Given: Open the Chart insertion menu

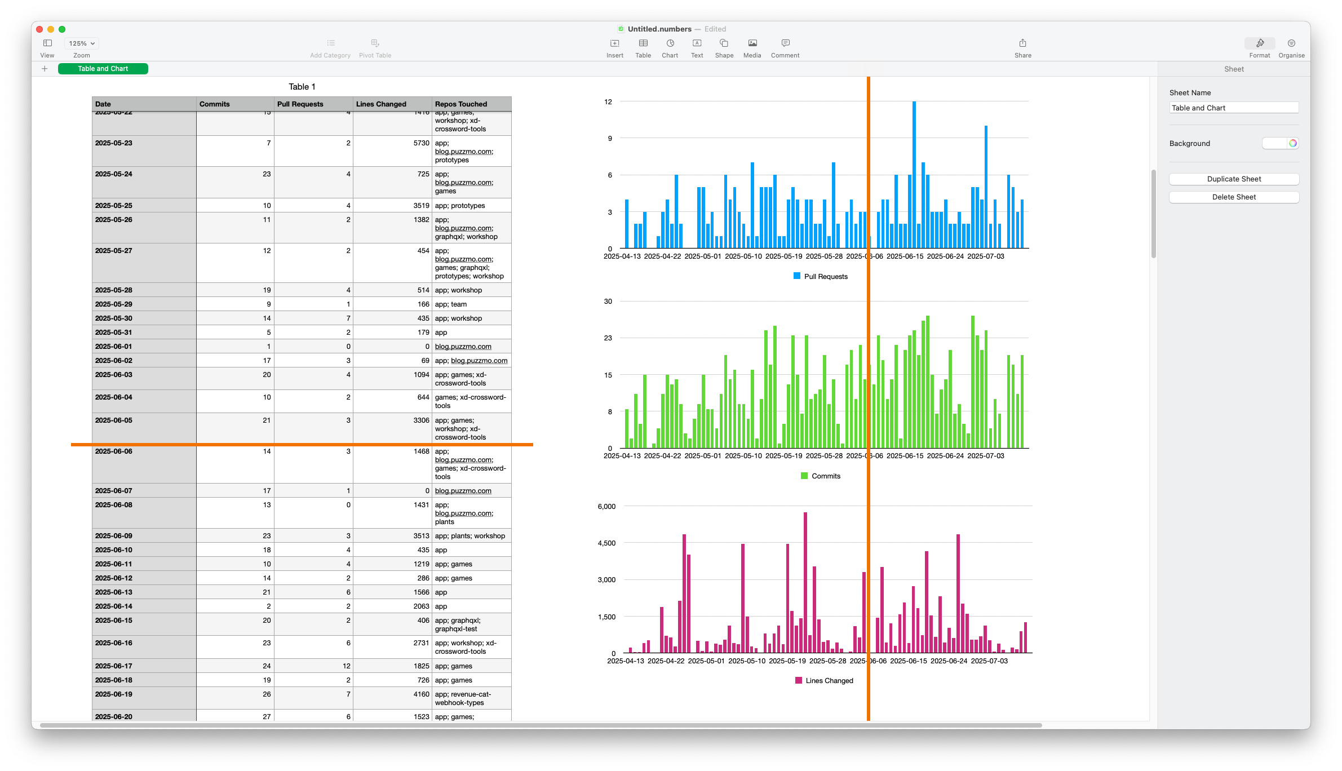Looking at the screenshot, I should tap(670, 43).
